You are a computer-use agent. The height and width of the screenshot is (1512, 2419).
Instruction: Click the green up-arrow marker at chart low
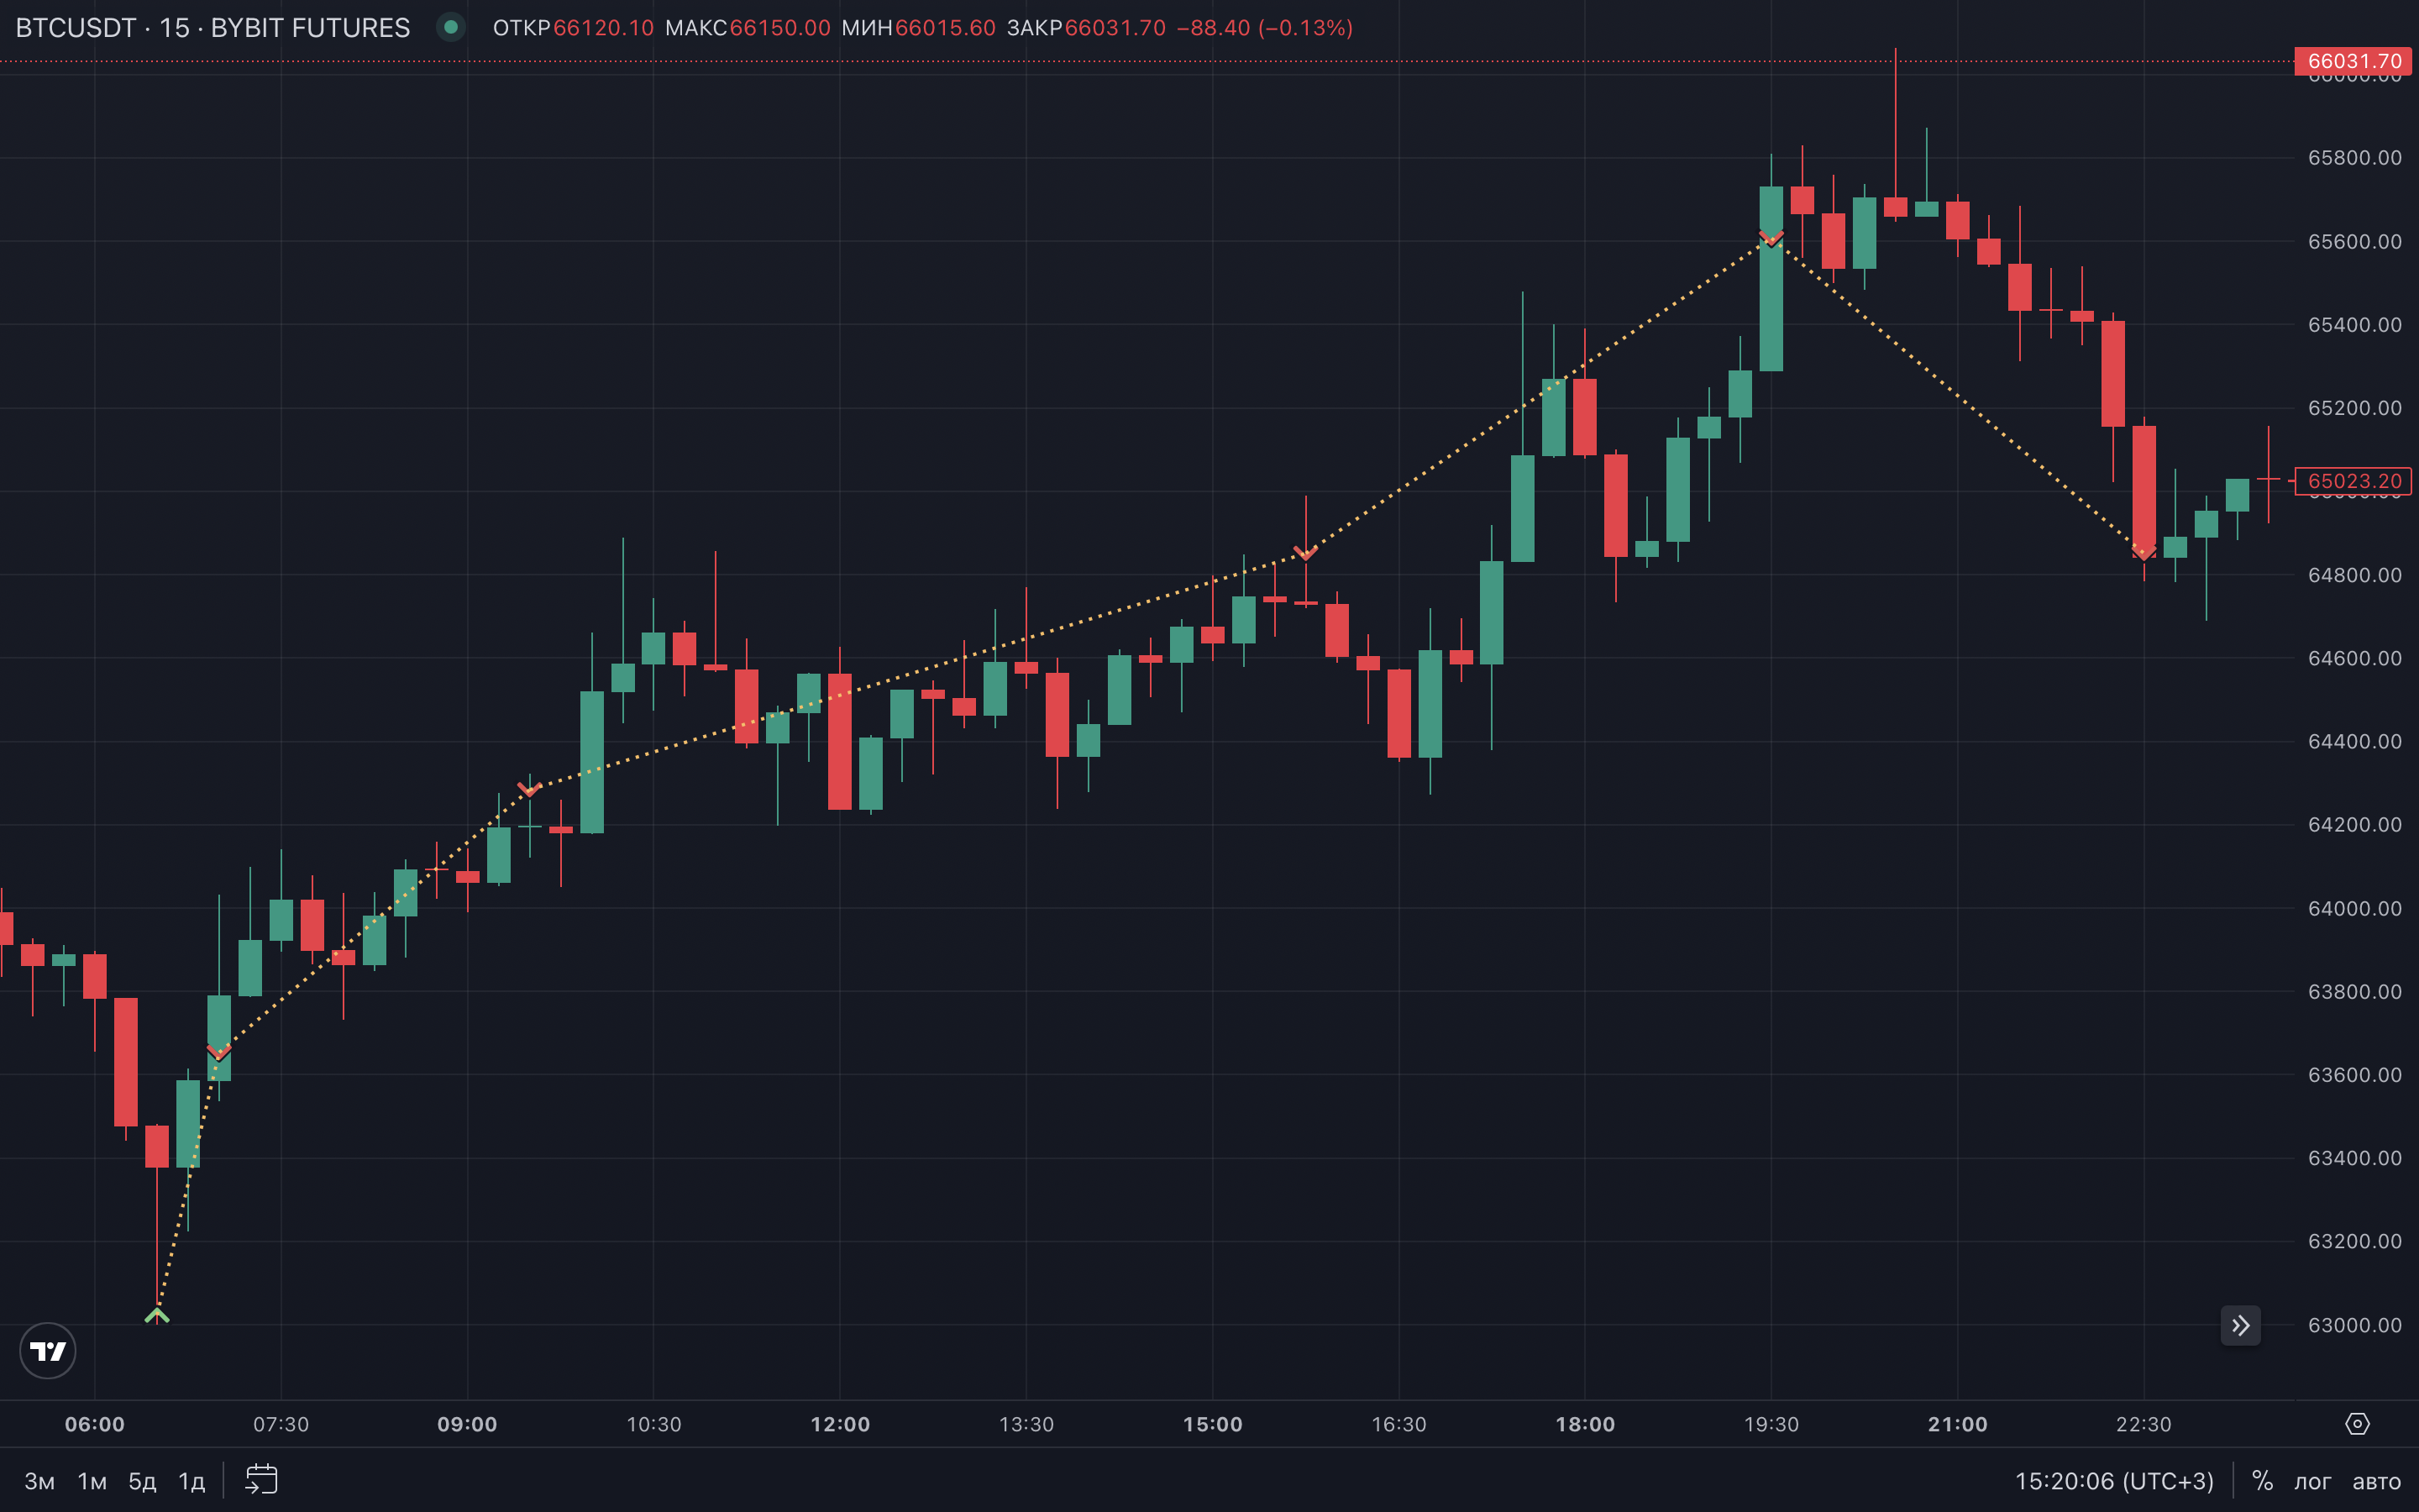[157, 1315]
